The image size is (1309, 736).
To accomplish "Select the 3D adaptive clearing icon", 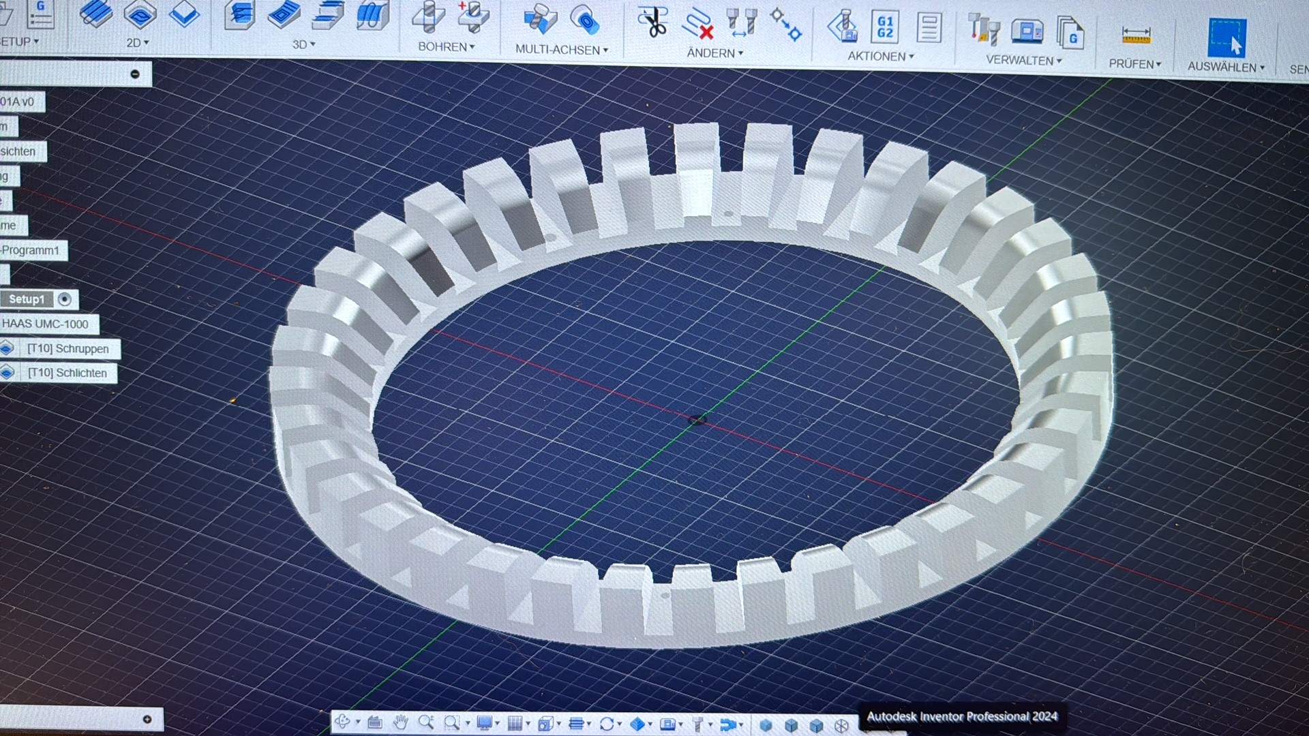I will tap(240, 16).
